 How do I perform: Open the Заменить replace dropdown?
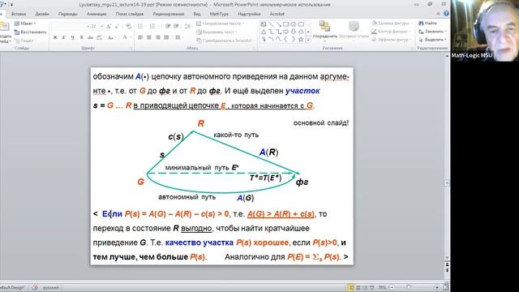(x=432, y=32)
